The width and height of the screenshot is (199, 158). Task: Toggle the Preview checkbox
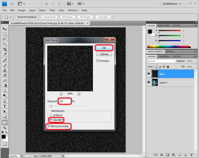(x=97, y=61)
